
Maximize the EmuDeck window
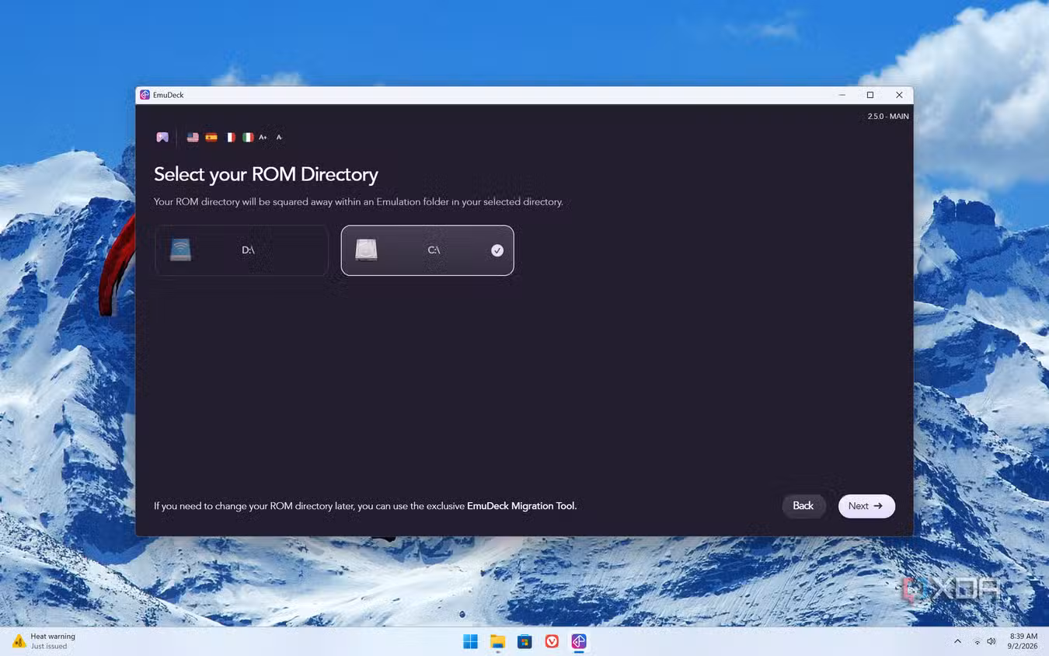click(x=870, y=95)
